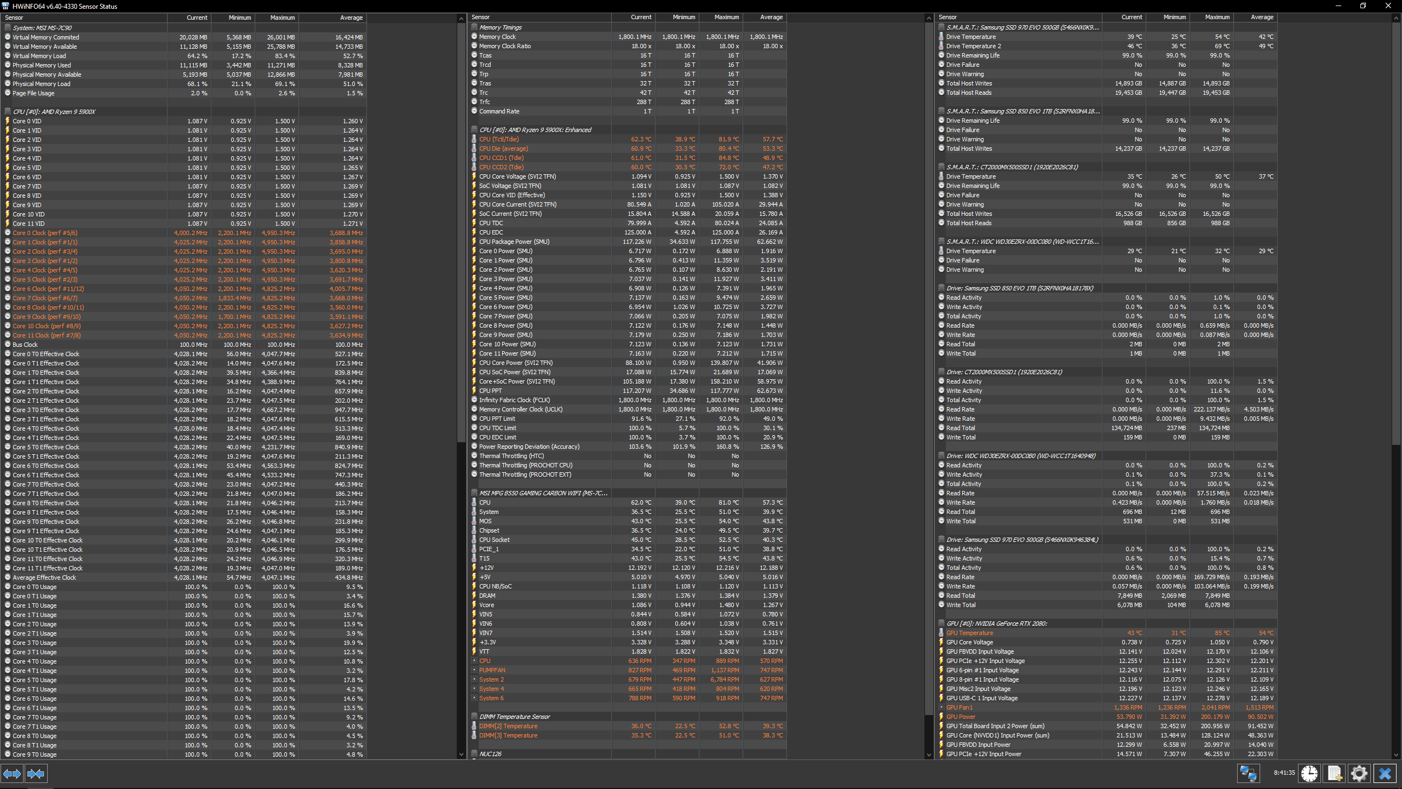Image resolution: width=1402 pixels, height=789 pixels.
Task: Click the bolt icon beside CPU Package Power (SMU)
Action: 474,242
